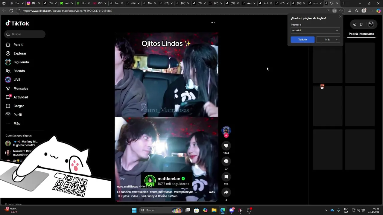Open the creator avatar beside video
383x215 pixels.
(226, 130)
